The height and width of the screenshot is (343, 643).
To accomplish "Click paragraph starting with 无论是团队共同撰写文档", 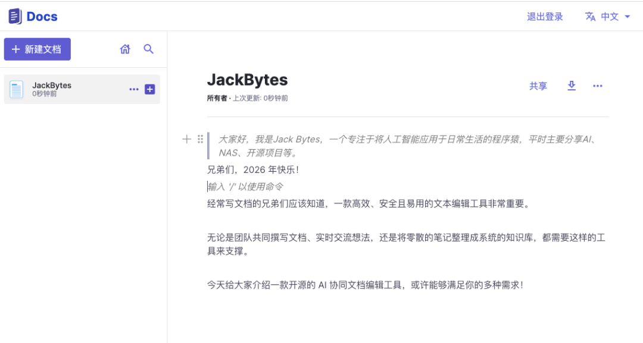I will (x=406, y=244).
